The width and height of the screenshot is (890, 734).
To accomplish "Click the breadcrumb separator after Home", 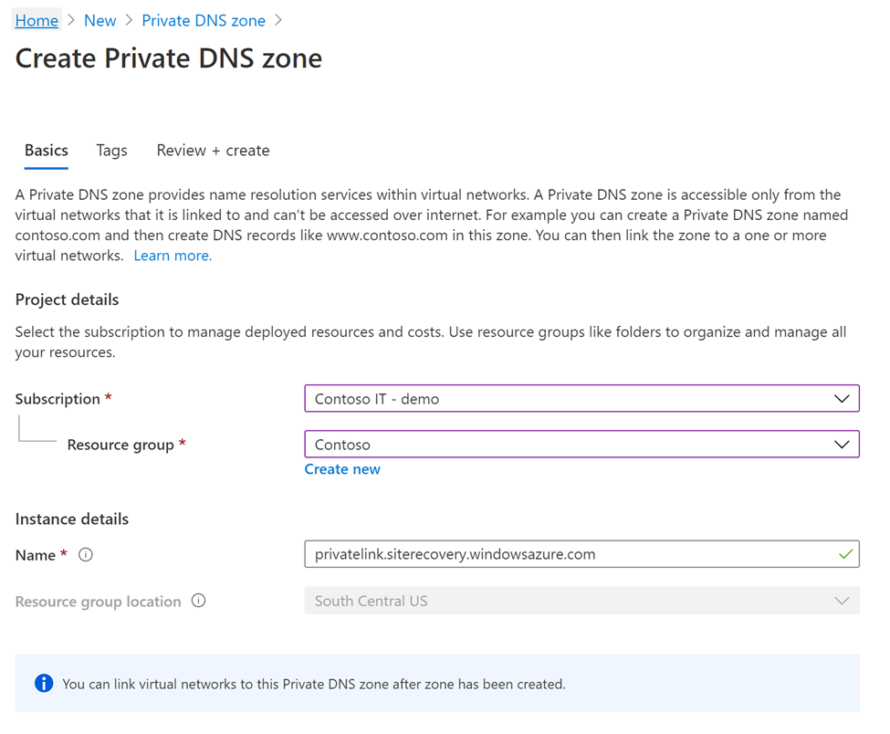I will tap(69, 19).
